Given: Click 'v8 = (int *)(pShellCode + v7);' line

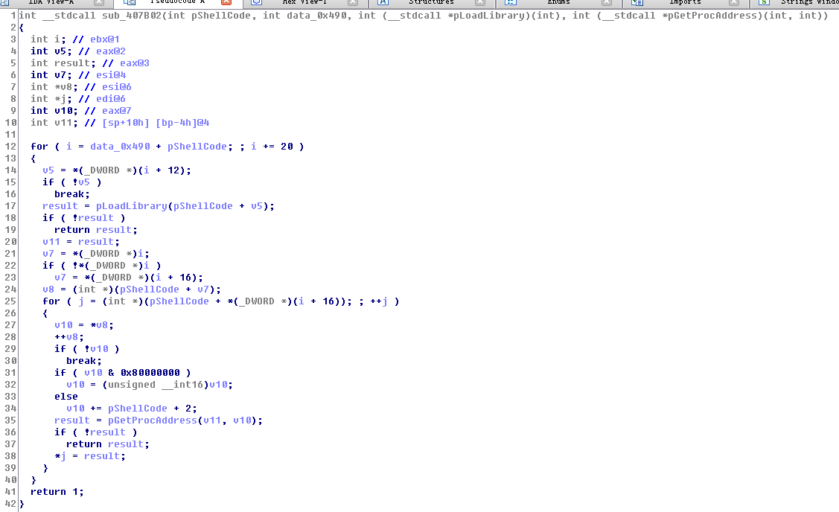Looking at the screenshot, I should (x=132, y=289).
